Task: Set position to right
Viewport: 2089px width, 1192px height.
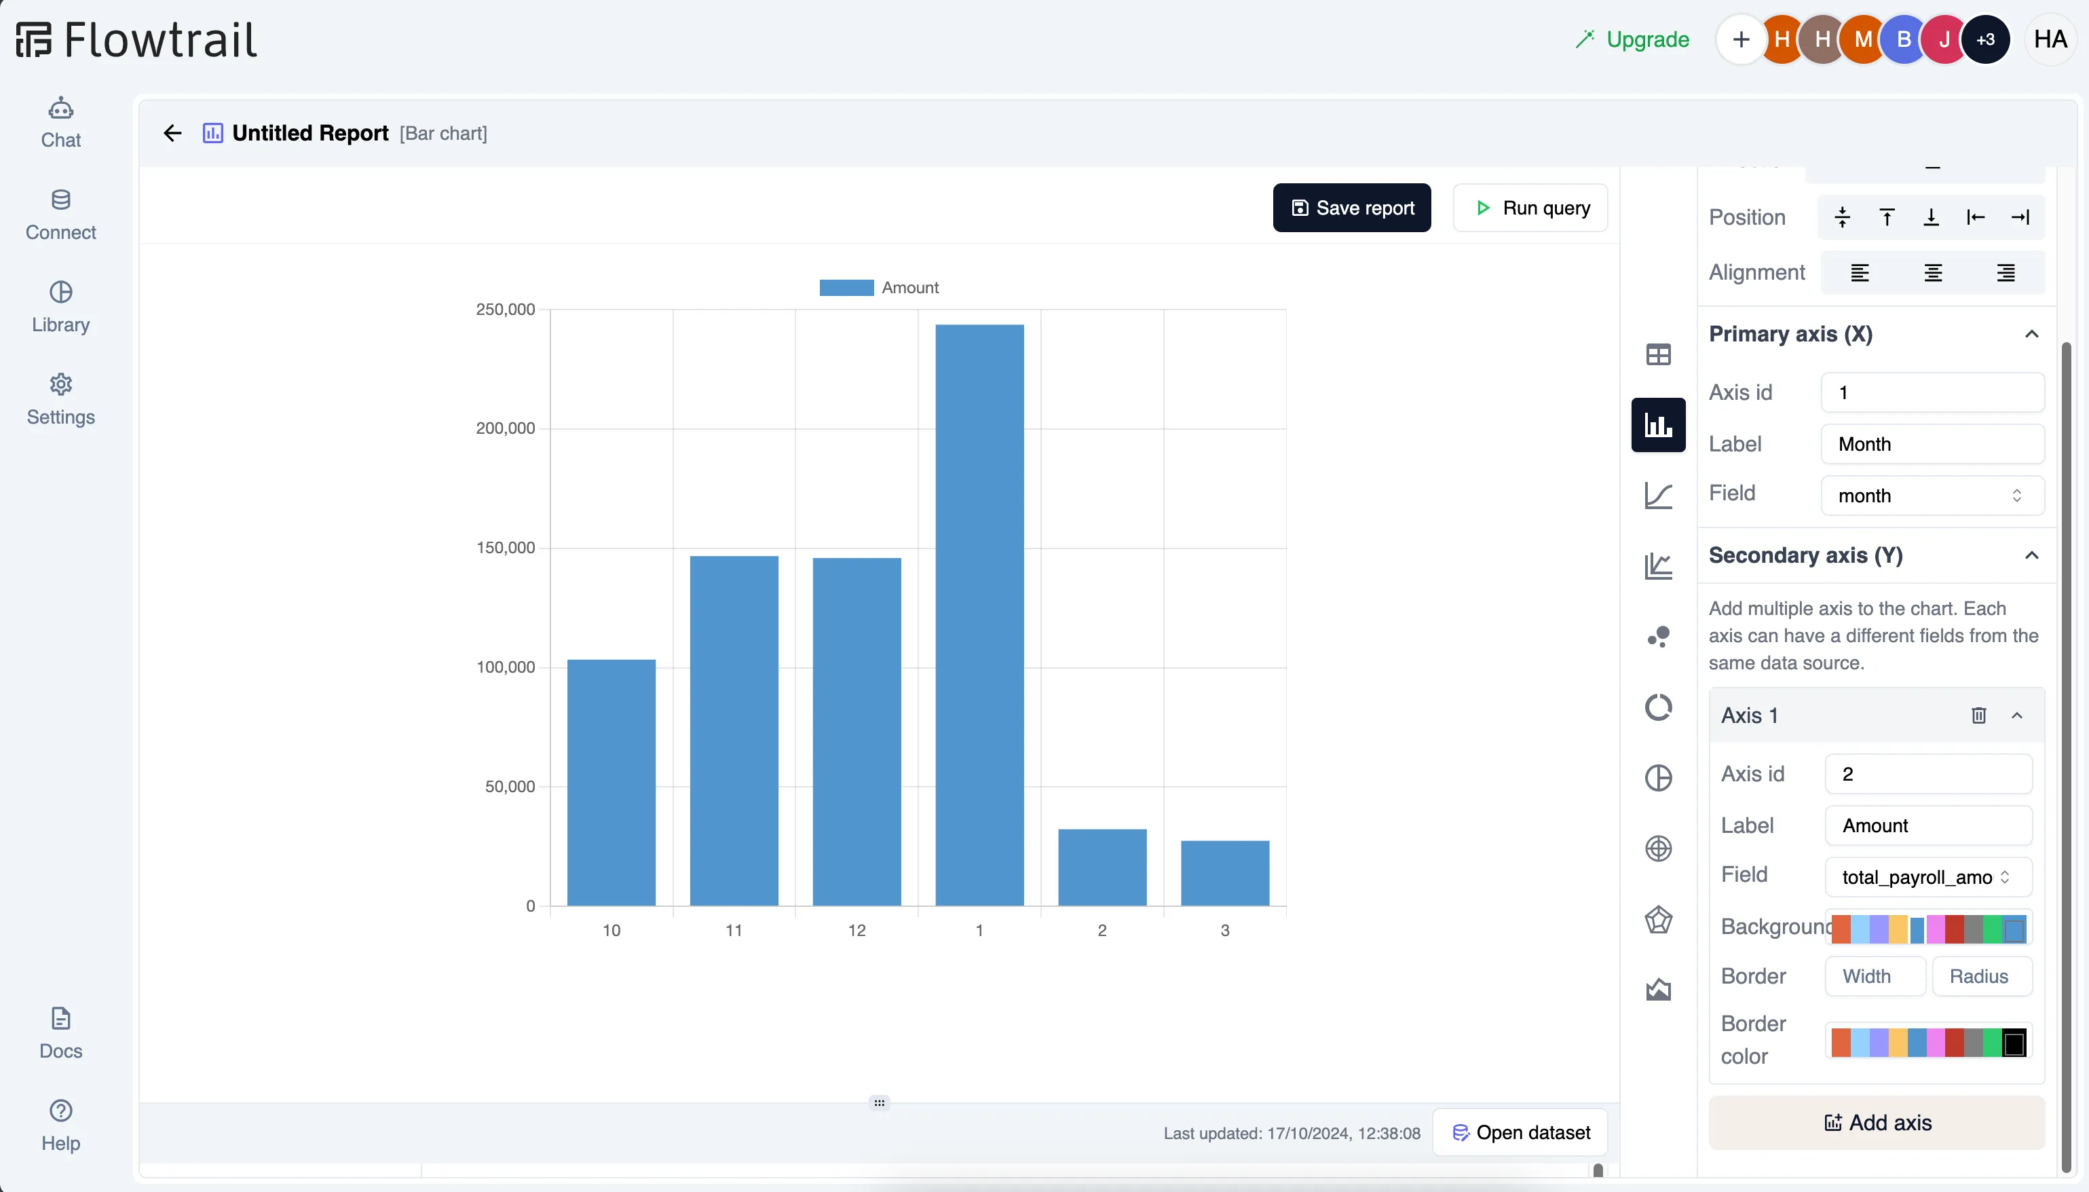Action: click(2020, 217)
